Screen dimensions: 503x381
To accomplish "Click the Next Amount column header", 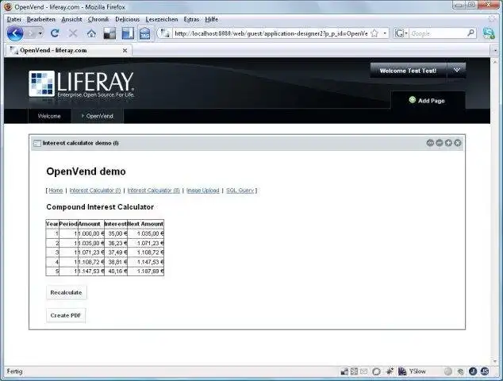I will click(146, 224).
